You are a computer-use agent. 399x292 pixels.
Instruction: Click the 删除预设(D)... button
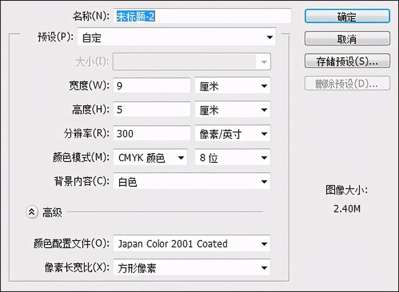pyautogui.click(x=347, y=83)
